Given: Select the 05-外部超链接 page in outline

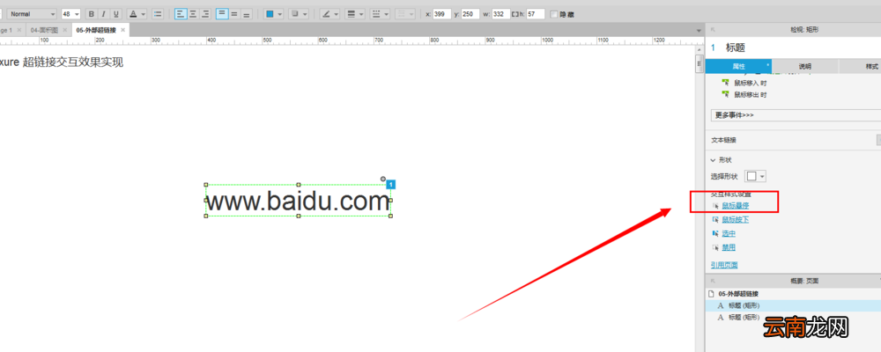Looking at the screenshot, I should 738,294.
